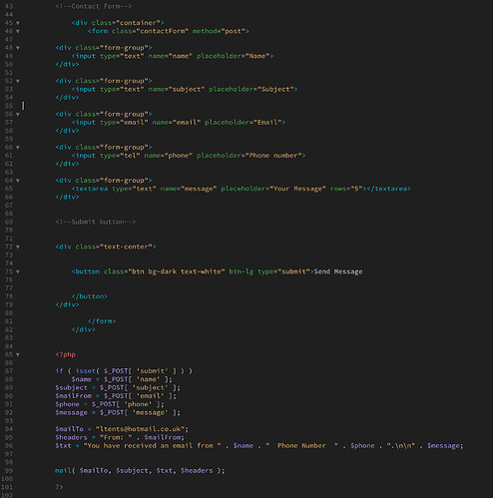493x498 pixels.
Task: Click the form-group div tag on line 56
Action: pyautogui.click(x=104, y=114)
